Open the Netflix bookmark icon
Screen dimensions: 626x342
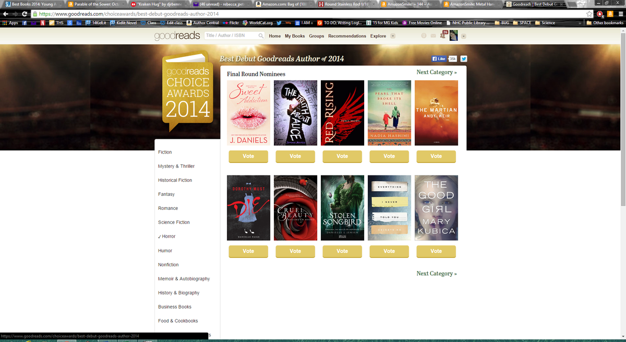(44, 23)
